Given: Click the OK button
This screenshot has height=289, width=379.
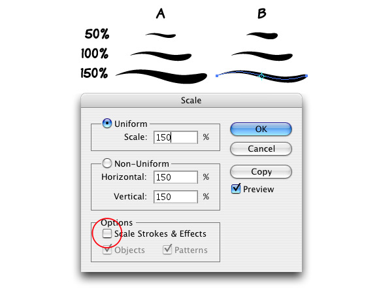Looking at the screenshot, I should tap(261, 129).
